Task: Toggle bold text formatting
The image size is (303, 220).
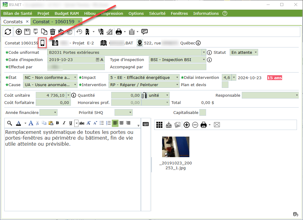Action: (57, 123)
